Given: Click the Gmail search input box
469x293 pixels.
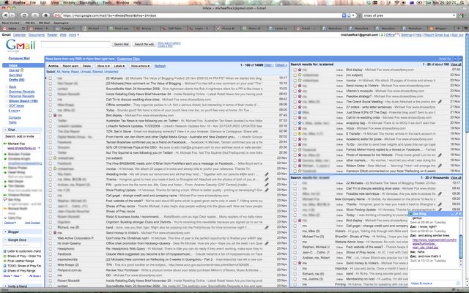Looking at the screenshot, I should [75, 44].
